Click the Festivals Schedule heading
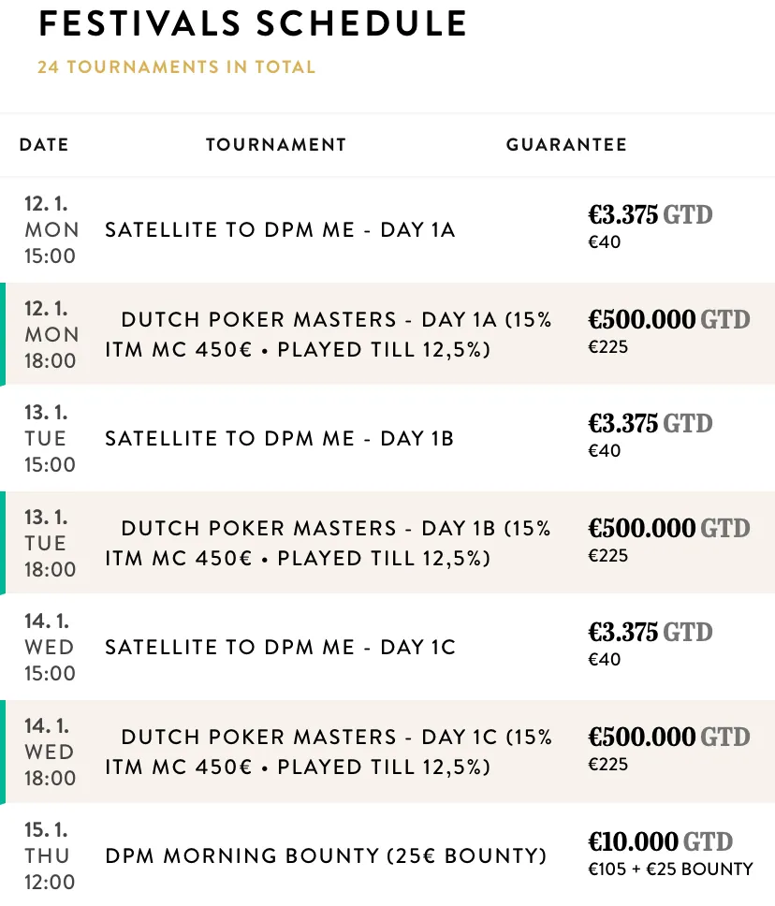The image size is (775, 906). coord(253,24)
